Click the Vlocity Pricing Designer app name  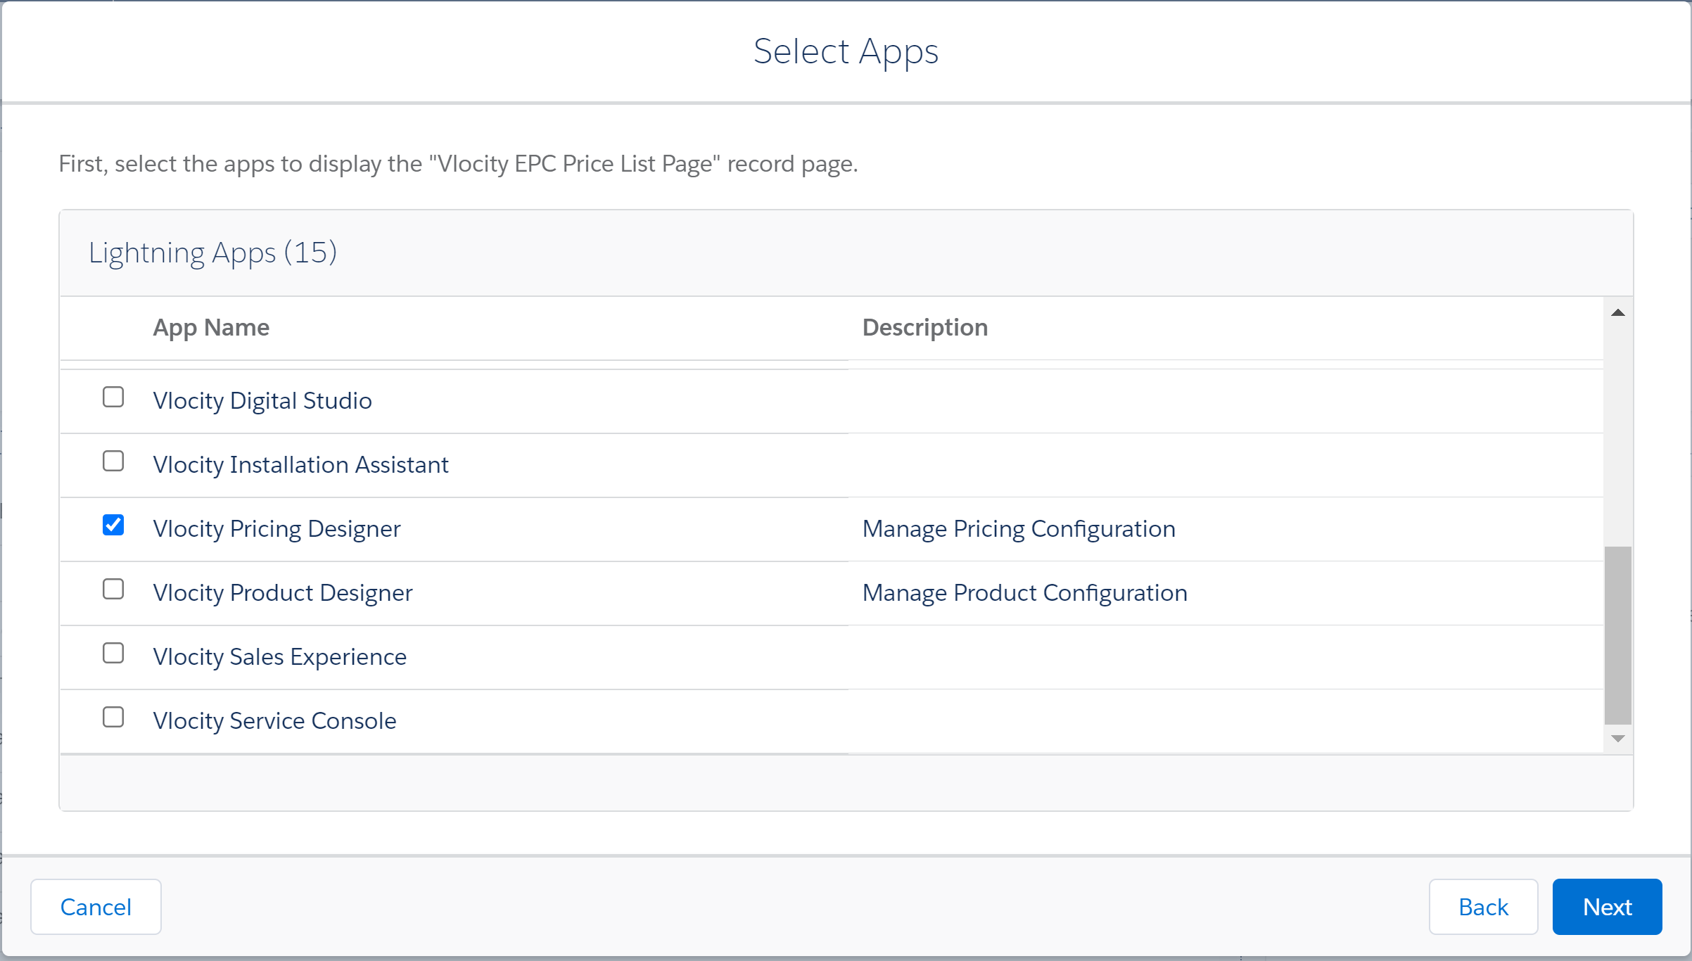[x=277, y=528]
